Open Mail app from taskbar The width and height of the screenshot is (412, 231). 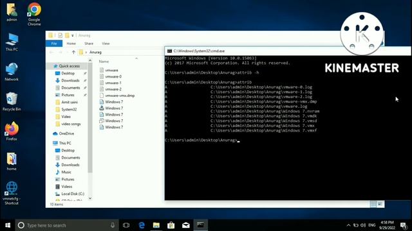(186, 225)
